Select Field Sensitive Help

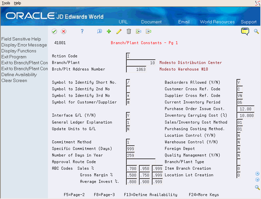(x=21, y=39)
